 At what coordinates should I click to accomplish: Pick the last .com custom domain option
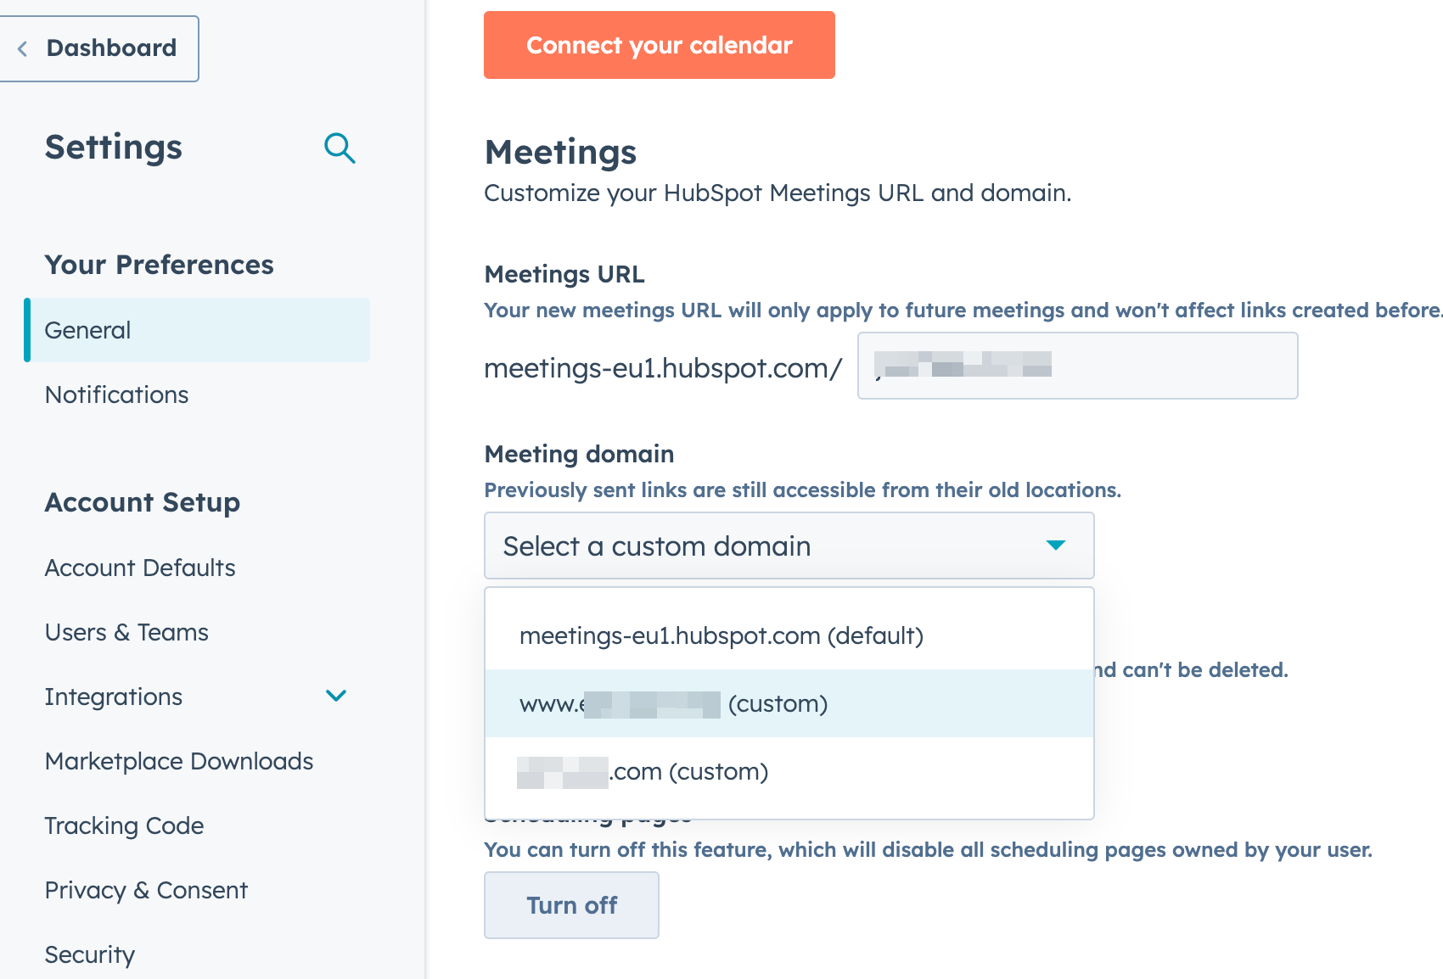click(x=642, y=771)
